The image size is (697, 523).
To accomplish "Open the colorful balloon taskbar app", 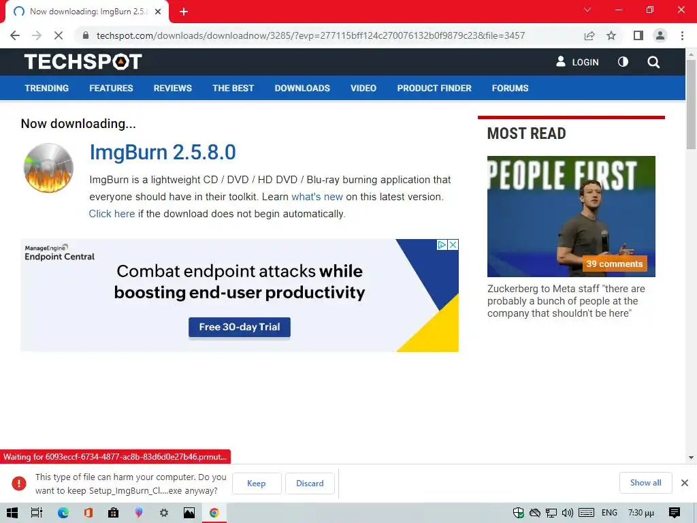I will click(x=139, y=513).
